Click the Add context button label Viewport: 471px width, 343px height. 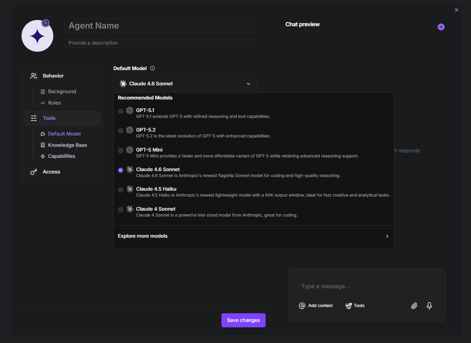321,306
